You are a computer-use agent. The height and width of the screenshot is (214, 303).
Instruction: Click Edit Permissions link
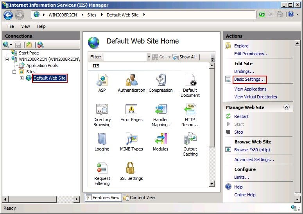pos(251,54)
